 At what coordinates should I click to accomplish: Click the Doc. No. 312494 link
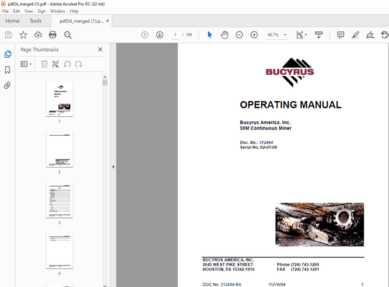coord(266,143)
